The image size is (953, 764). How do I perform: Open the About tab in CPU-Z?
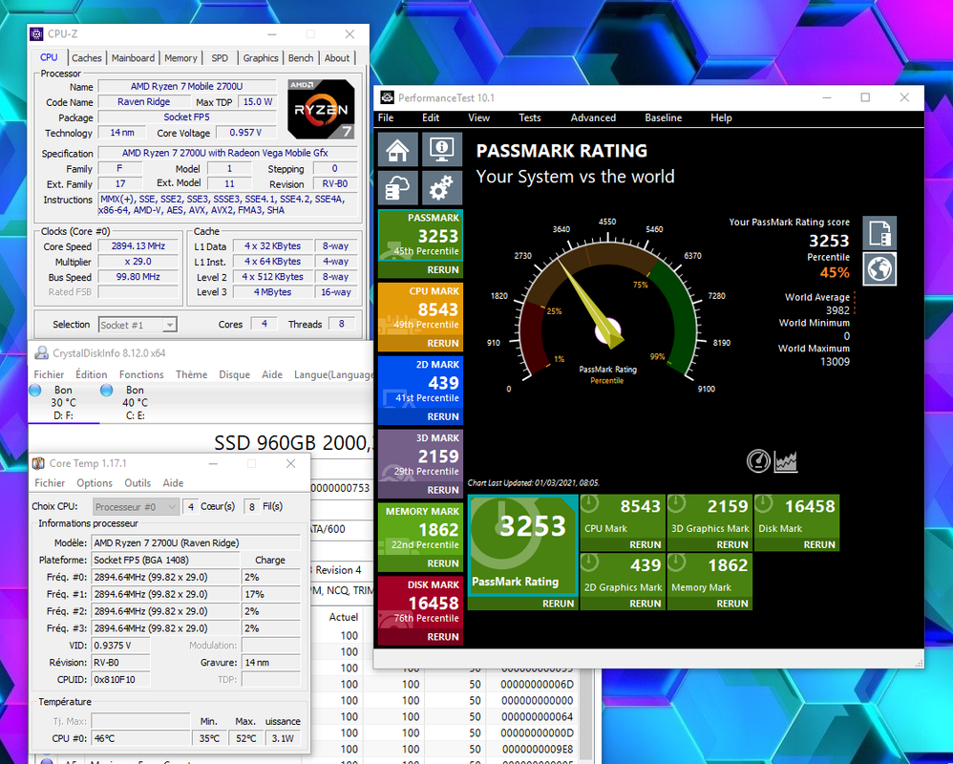(337, 58)
